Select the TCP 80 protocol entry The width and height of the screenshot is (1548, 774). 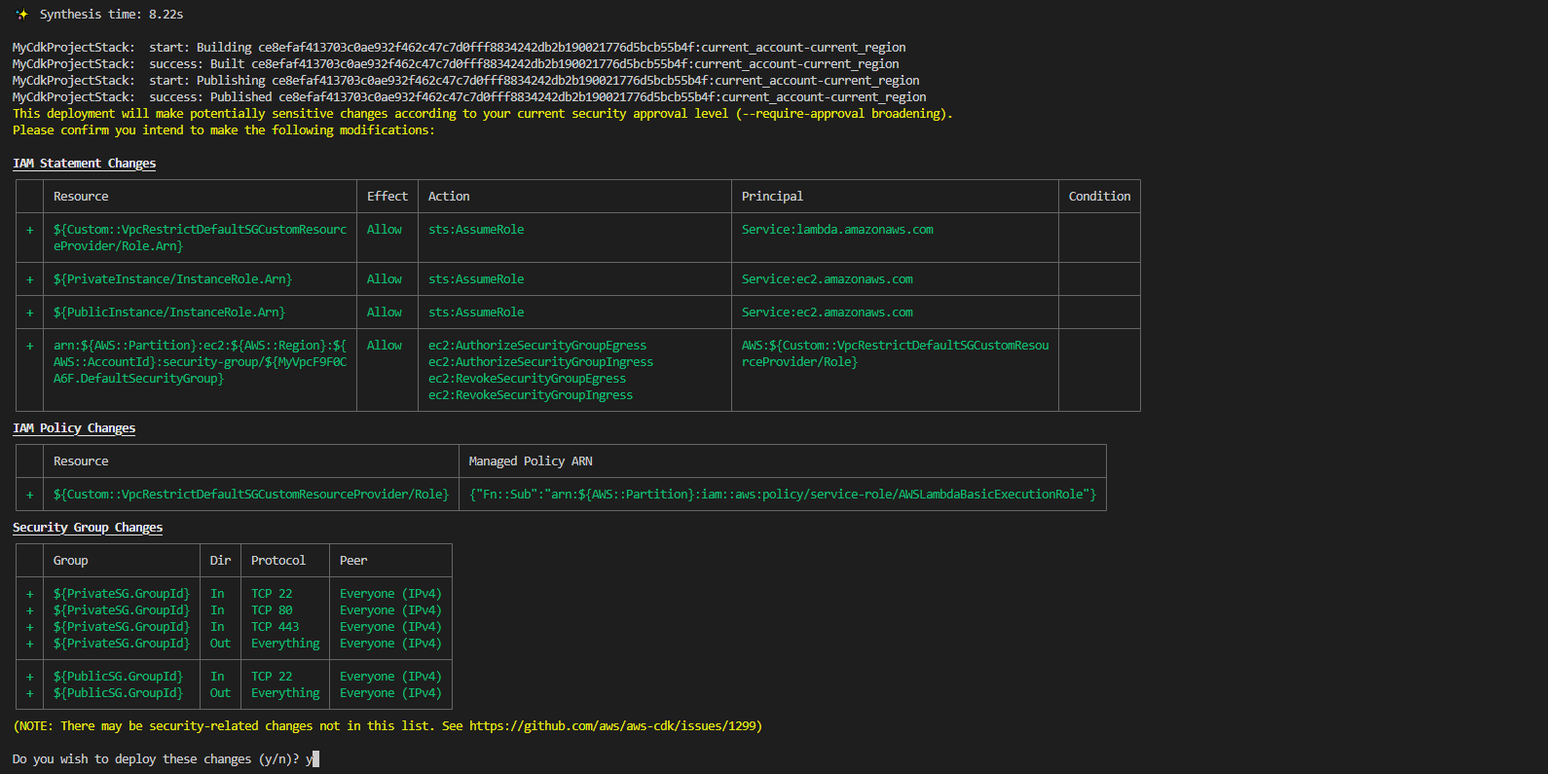coord(272,610)
